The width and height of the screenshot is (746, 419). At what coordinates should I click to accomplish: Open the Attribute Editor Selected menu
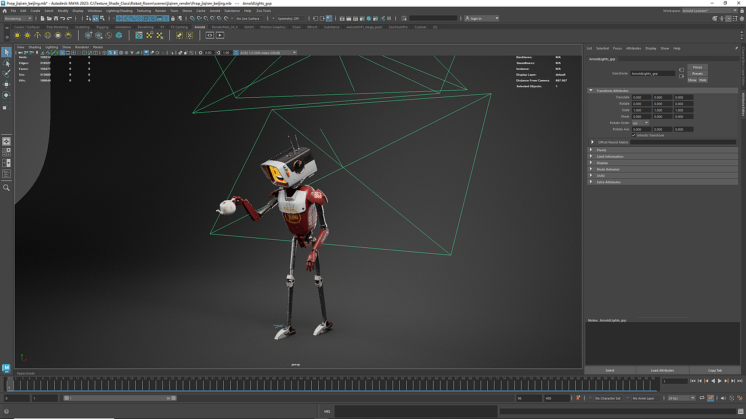click(x=602, y=48)
